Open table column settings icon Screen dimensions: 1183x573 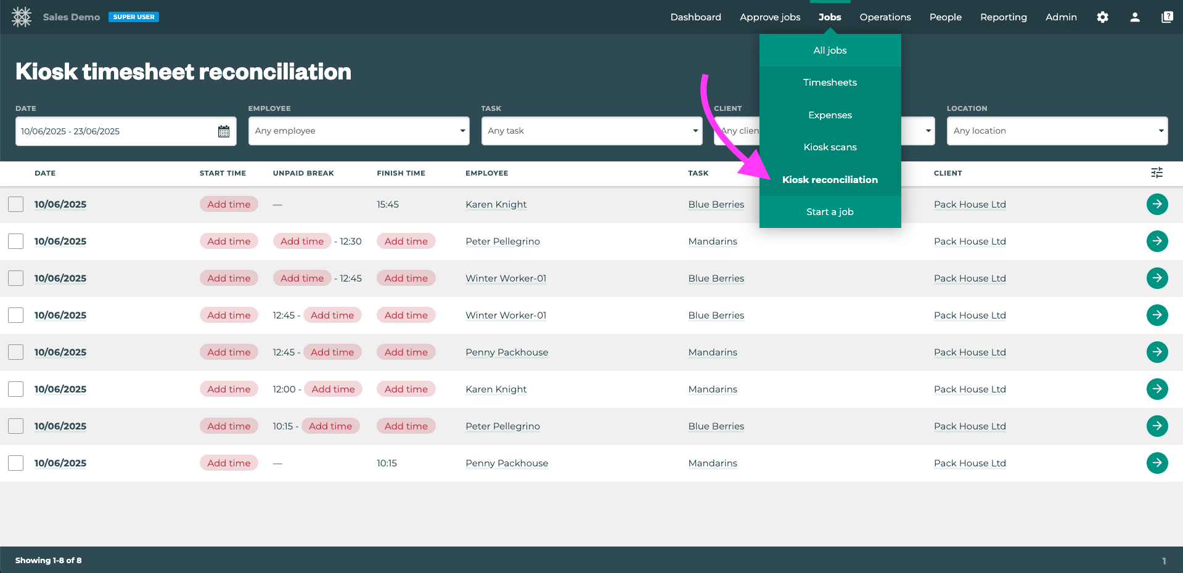click(1156, 173)
